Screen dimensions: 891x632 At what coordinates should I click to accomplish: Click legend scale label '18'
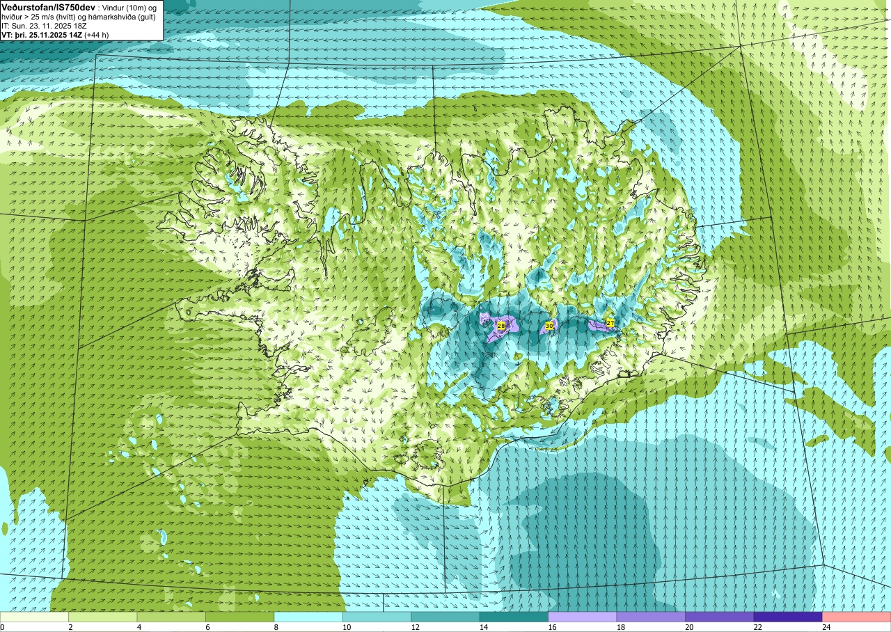point(621,627)
